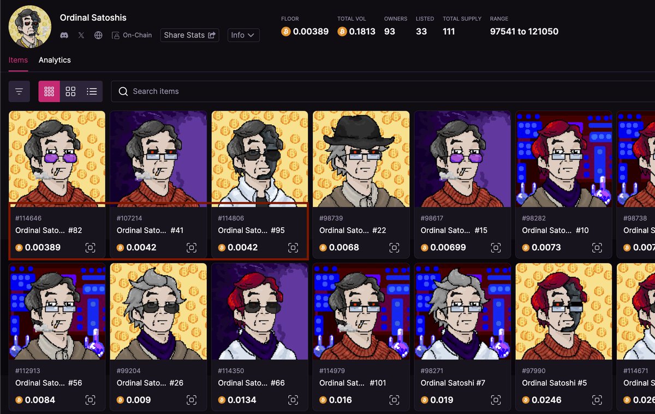Open the Discord link icon

pos(64,35)
